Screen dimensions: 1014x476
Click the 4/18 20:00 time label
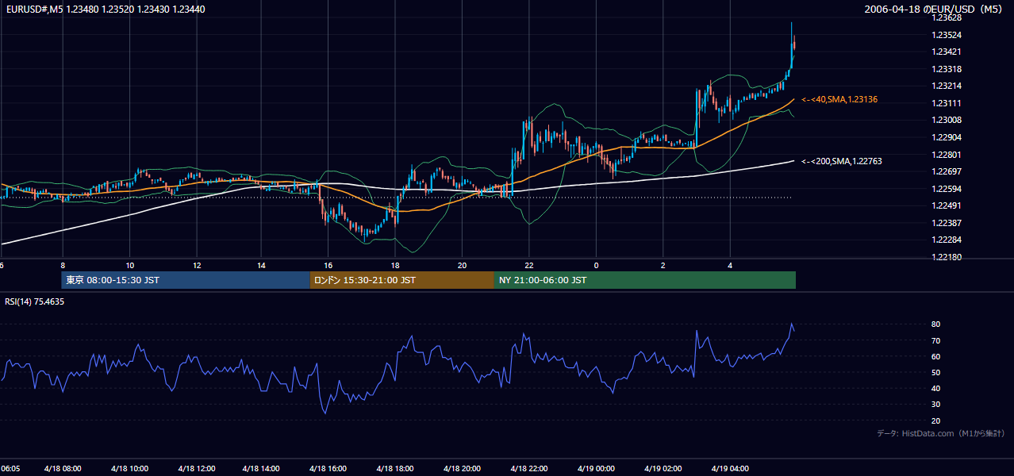462,468
